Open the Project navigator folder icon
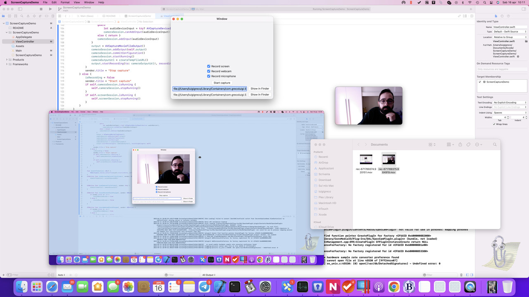This screenshot has width=529, height=297. pyautogui.click(x=4, y=16)
